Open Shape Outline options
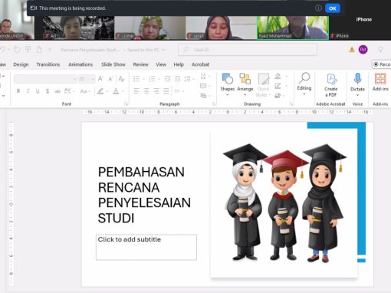 [281, 86]
